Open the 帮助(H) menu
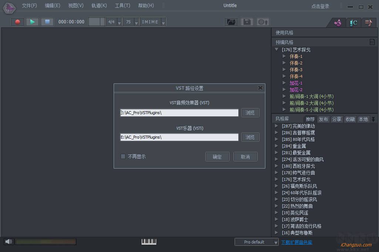Viewport: 379px width, 252px height. (x=146, y=6)
